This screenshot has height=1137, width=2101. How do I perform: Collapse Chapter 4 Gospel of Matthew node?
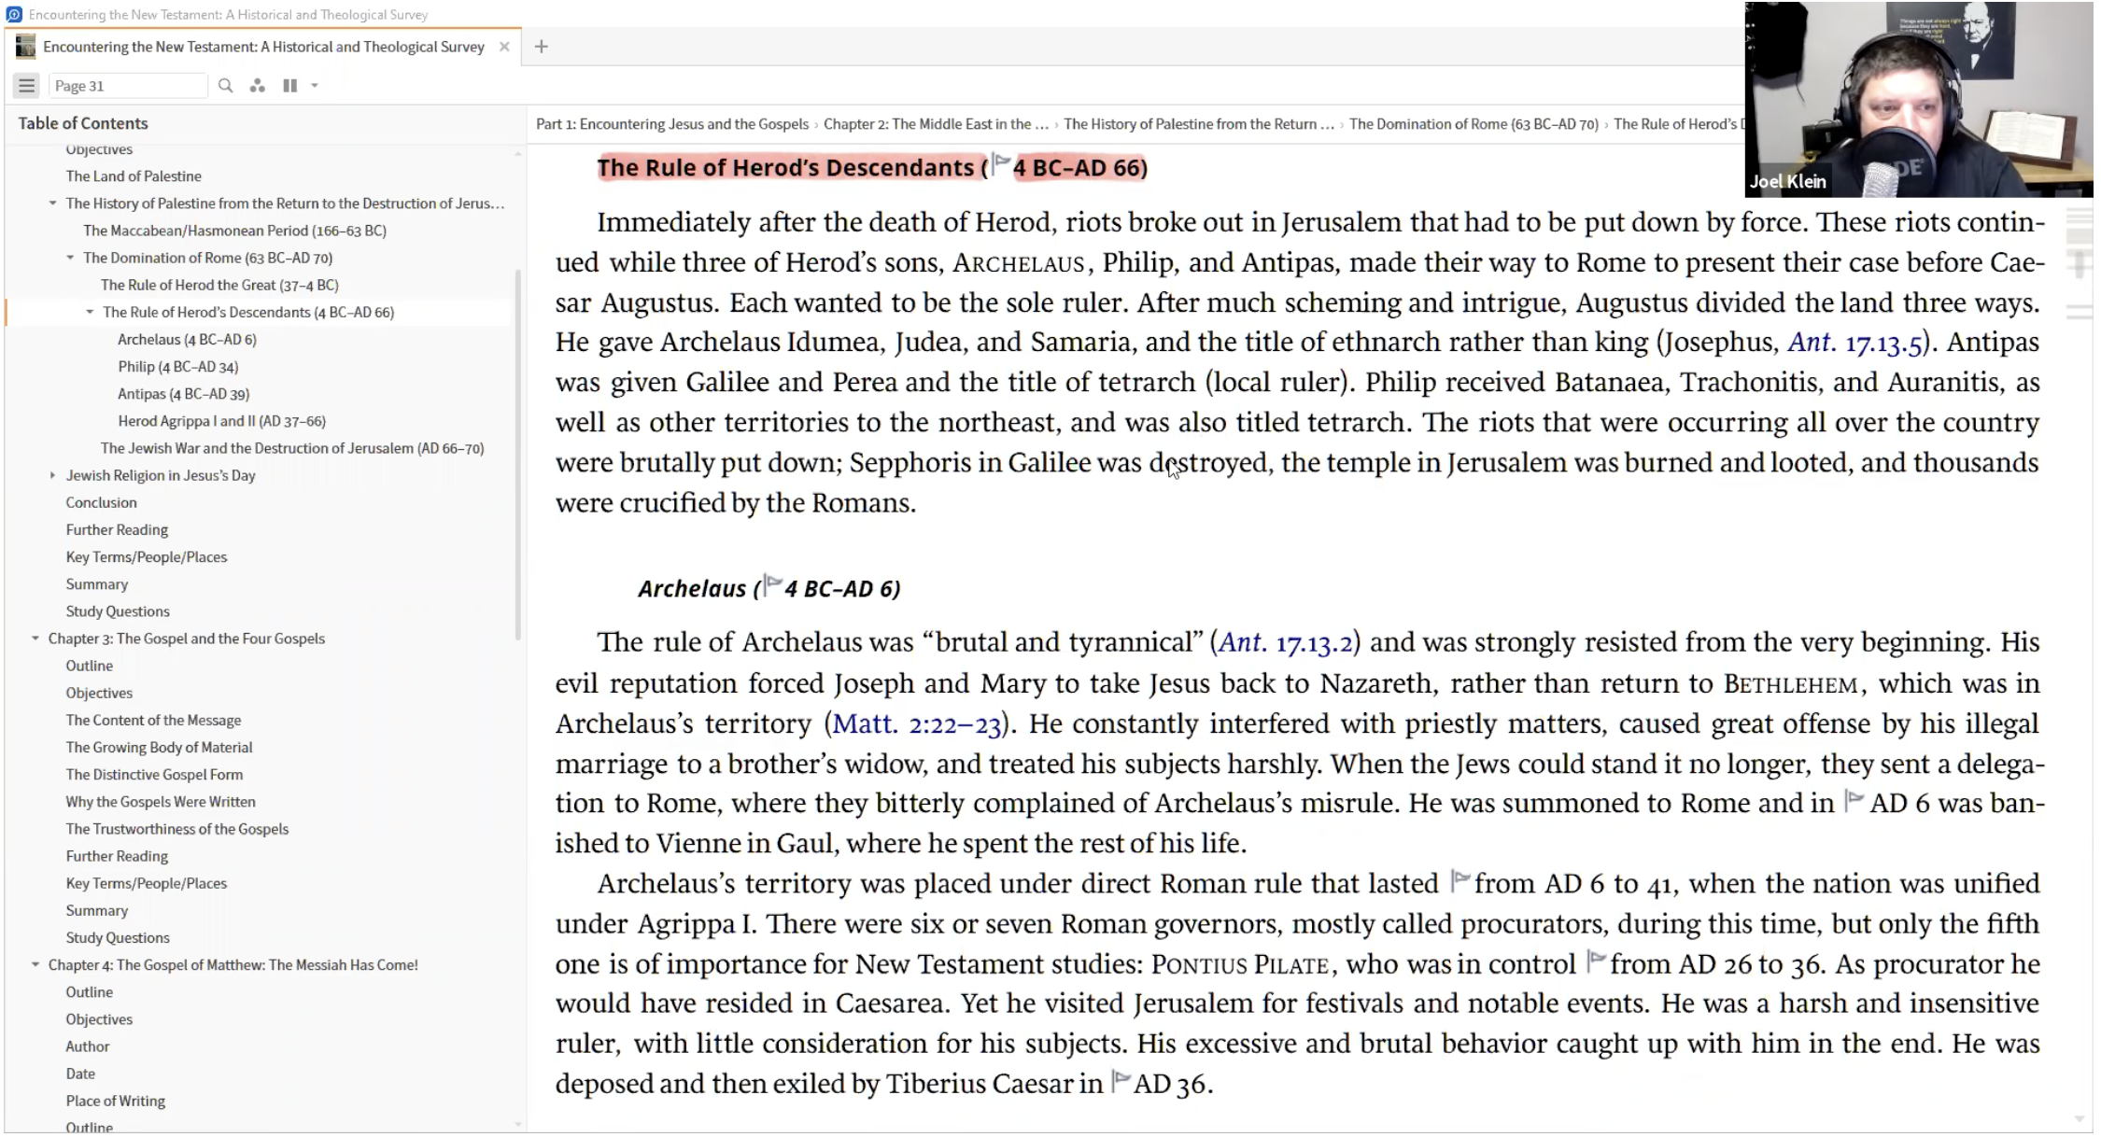[35, 964]
